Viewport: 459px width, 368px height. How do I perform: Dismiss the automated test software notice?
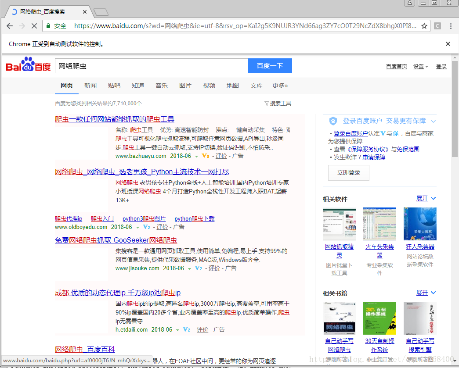click(x=448, y=44)
